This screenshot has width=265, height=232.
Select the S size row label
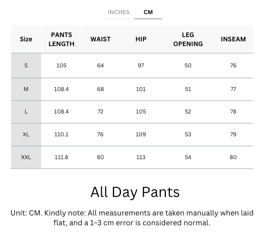(x=26, y=65)
